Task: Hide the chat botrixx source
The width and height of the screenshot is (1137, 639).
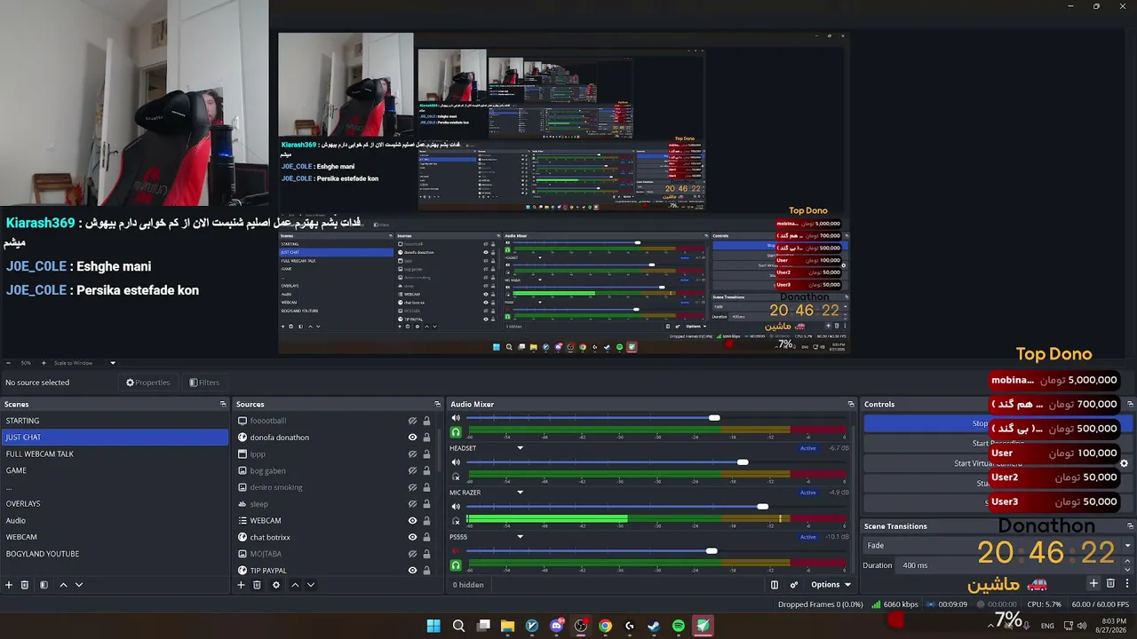Action: [x=412, y=537]
